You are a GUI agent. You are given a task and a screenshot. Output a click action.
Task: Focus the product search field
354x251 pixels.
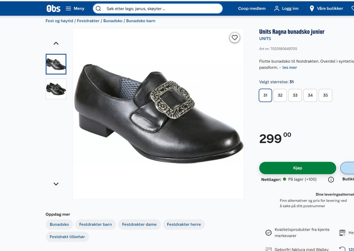tap(162, 8)
